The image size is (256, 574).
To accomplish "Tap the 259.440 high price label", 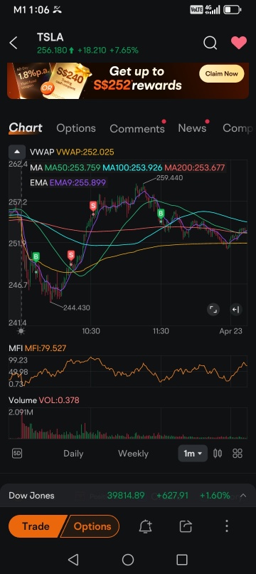I will point(169,178).
